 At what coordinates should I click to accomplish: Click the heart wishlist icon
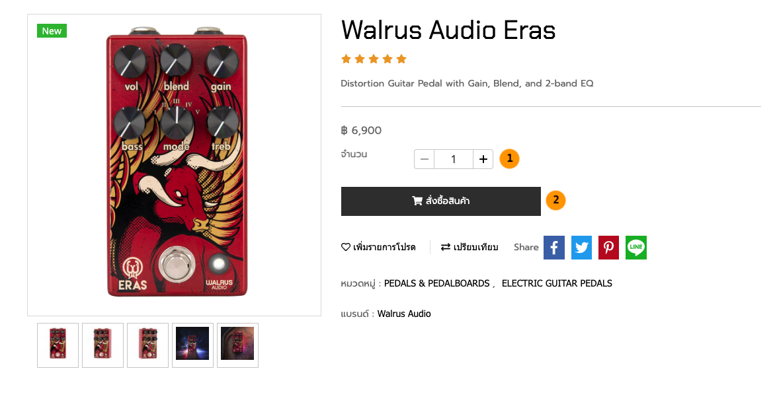click(x=345, y=247)
